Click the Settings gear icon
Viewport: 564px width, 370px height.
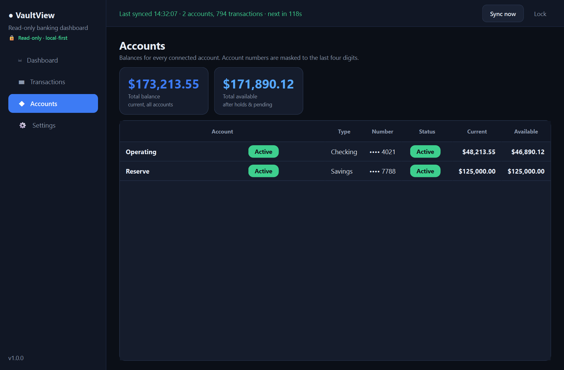point(23,125)
